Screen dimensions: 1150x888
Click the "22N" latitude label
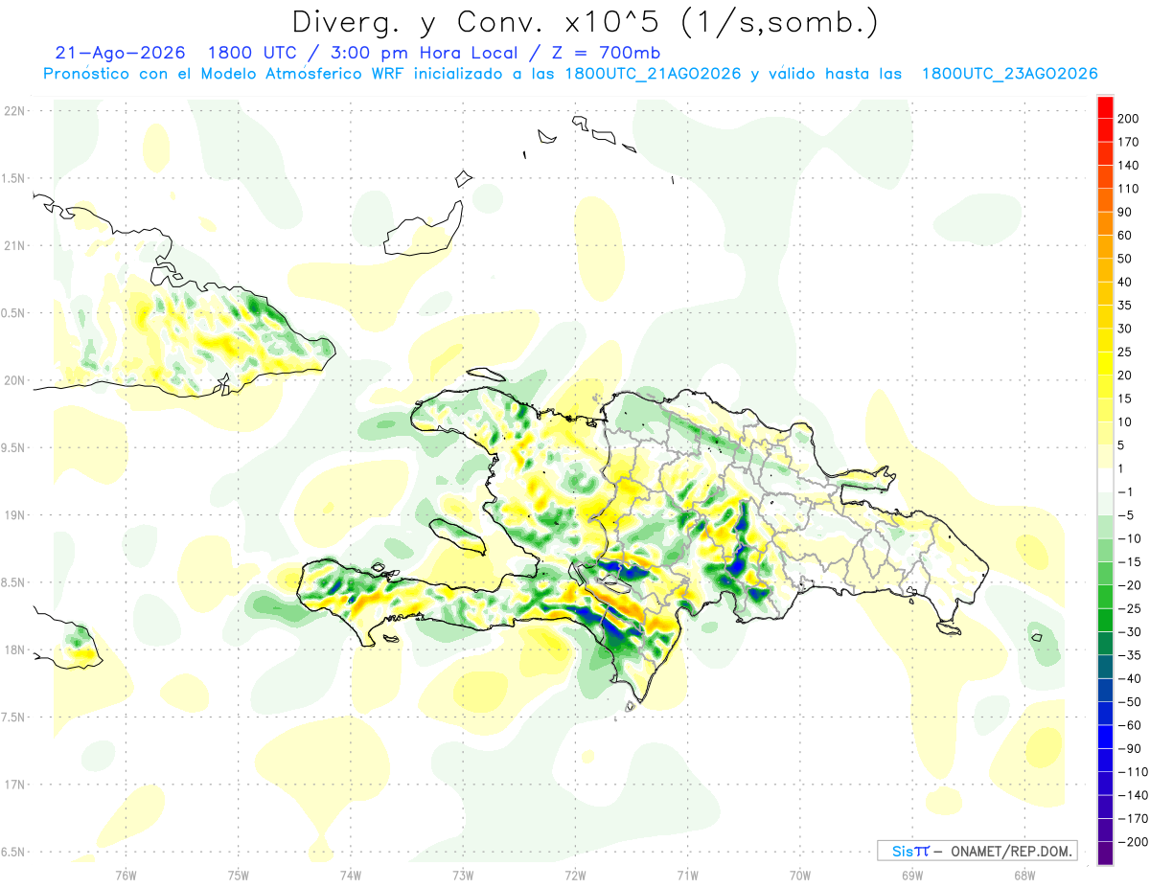(13, 110)
